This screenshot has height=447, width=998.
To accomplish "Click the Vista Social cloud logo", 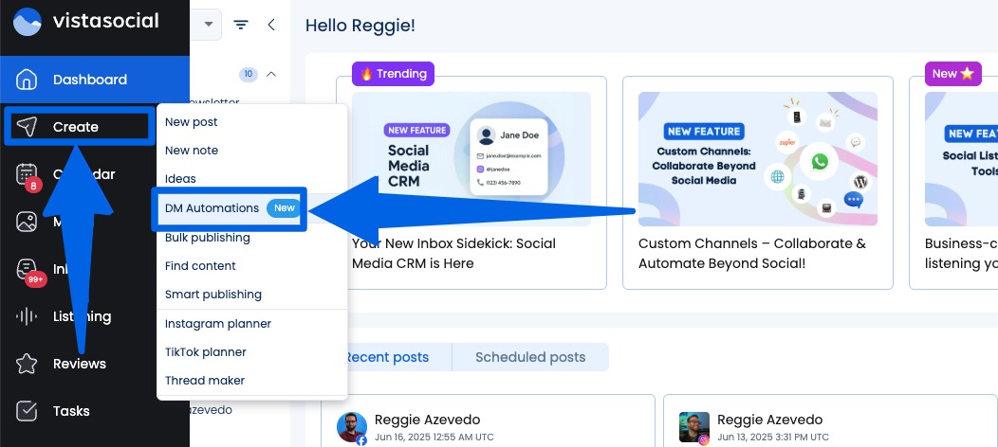I will [28, 22].
